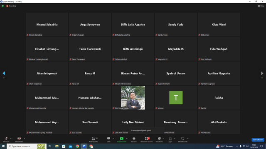Go to previous gallery page

(x=4, y=73)
